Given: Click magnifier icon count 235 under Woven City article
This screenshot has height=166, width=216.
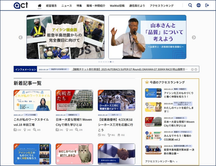Looking at the screenshot, I should coord(76,130).
